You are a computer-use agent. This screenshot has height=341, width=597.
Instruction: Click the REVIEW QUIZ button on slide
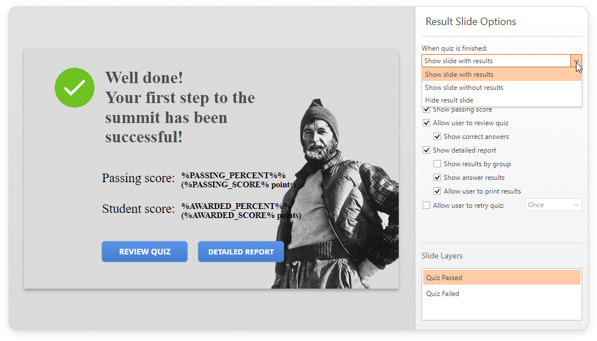tap(145, 252)
